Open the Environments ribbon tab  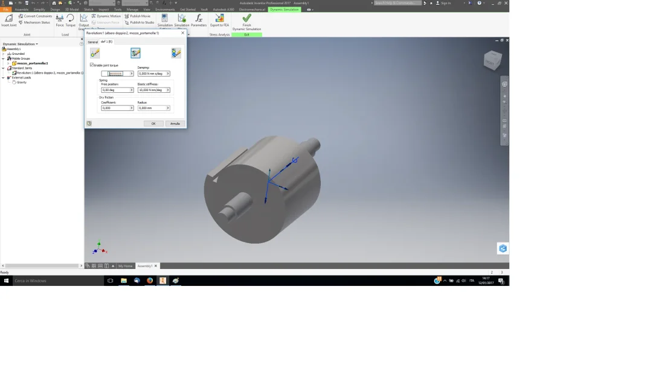(x=165, y=9)
